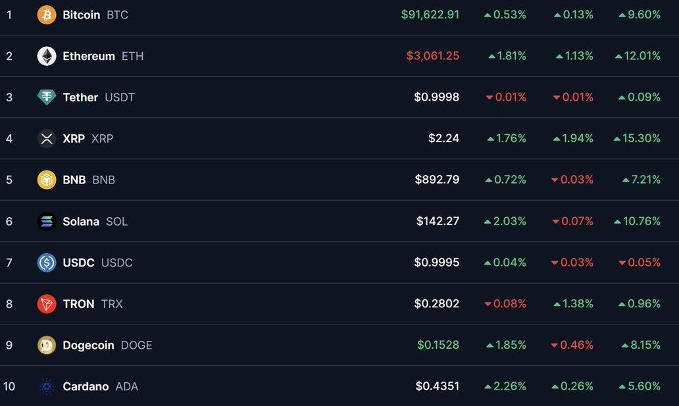Viewport: 679px width, 406px height.
Task: Click the Bitcoin orange logo icon
Action: pos(47,14)
